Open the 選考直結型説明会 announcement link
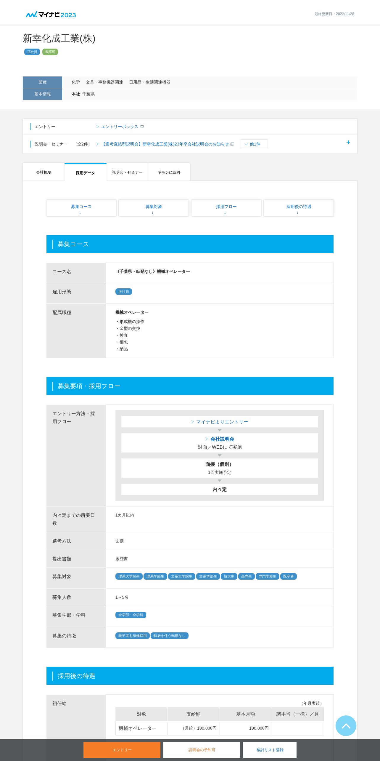The width and height of the screenshot is (380, 761). pyautogui.click(x=165, y=144)
